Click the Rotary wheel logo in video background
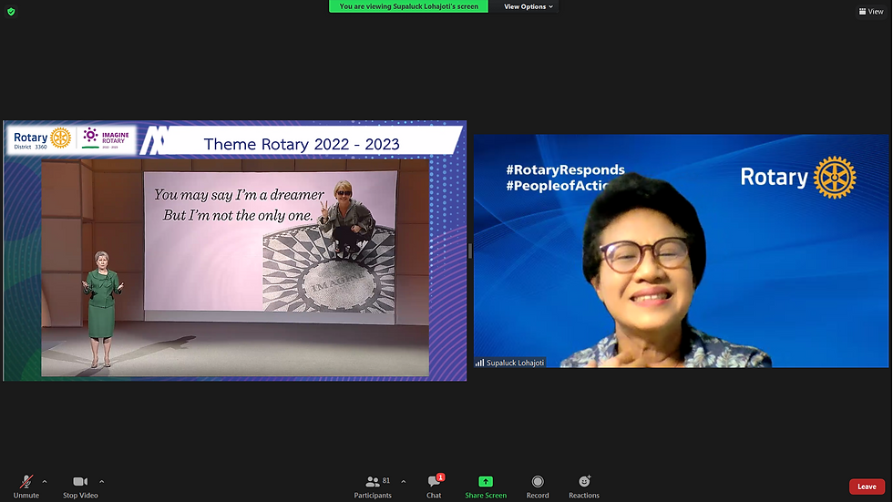Image resolution: width=893 pixels, height=502 pixels. point(835,178)
